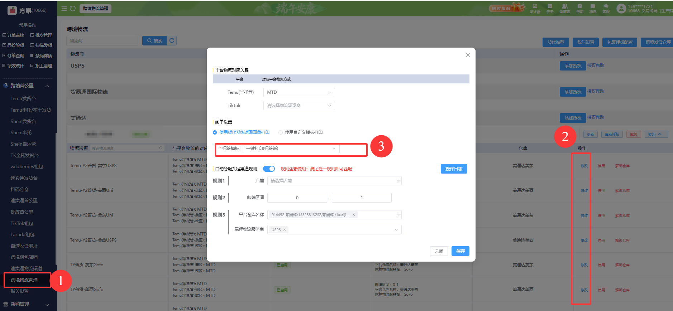Screen dimensions: 673x311
Task: Focus the 物流商 search input
Action: point(102,40)
